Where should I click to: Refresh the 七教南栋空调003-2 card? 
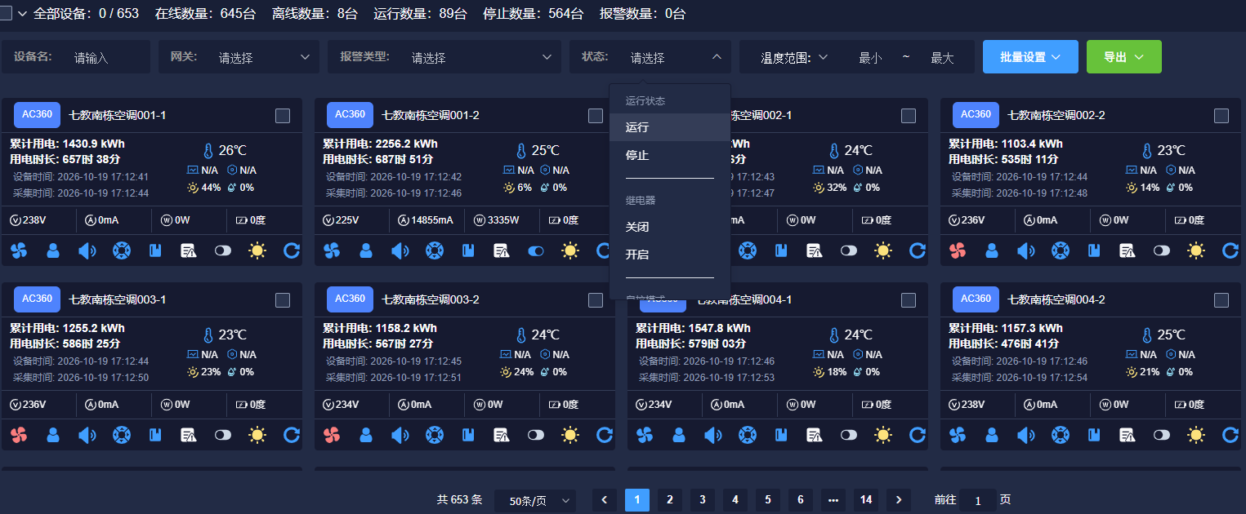tap(605, 435)
